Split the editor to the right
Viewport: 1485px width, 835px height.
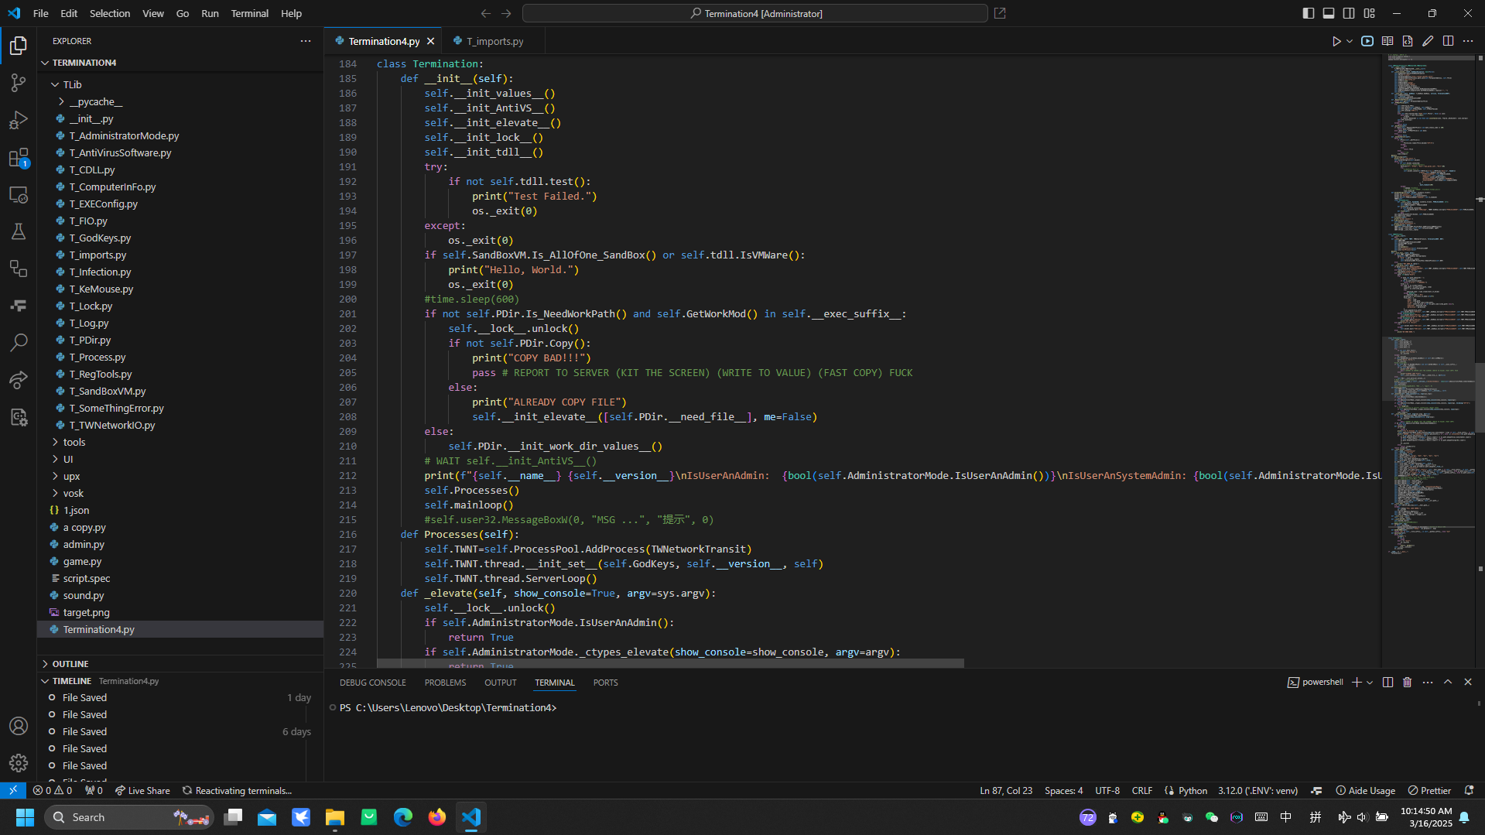(1448, 41)
